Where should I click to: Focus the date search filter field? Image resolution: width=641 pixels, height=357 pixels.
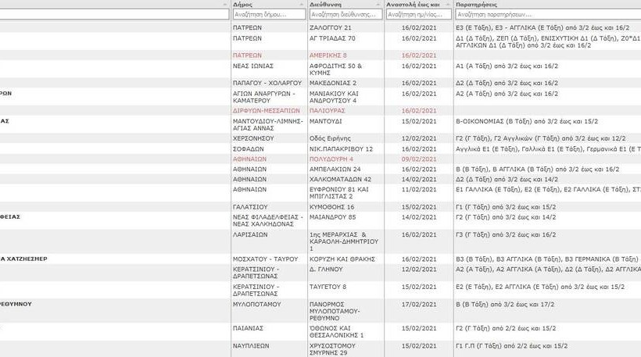pyautogui.click(x=418, y=14)
